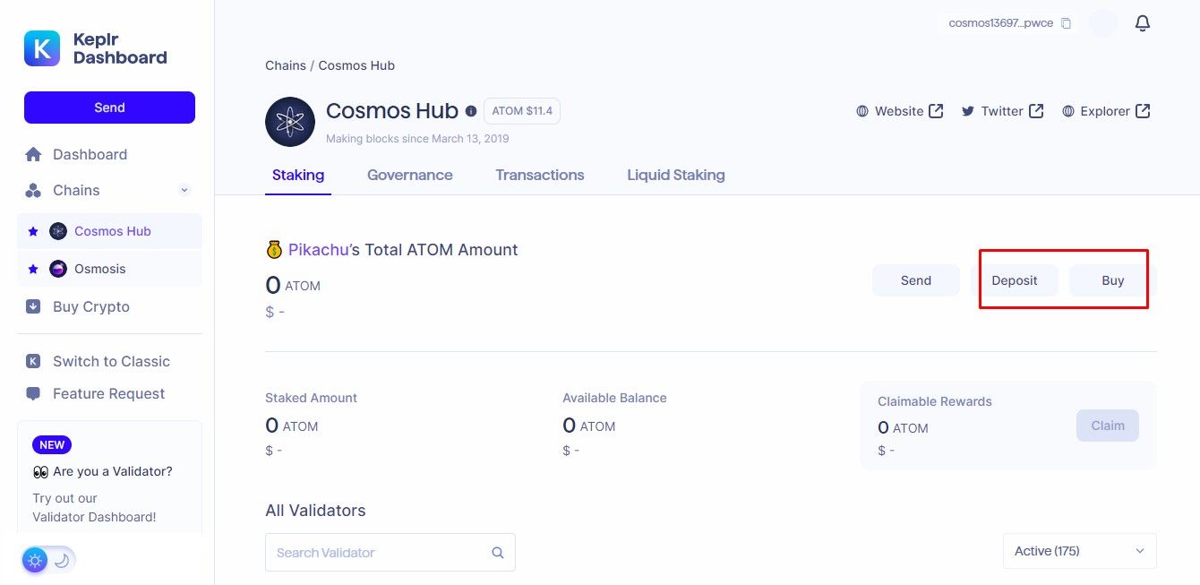
Task: Click the Buy Crypto download icon
Action: (33, 306)
